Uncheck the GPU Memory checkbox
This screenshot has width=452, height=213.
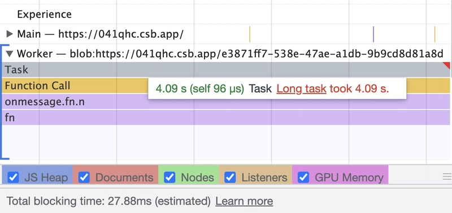[303, 177]
